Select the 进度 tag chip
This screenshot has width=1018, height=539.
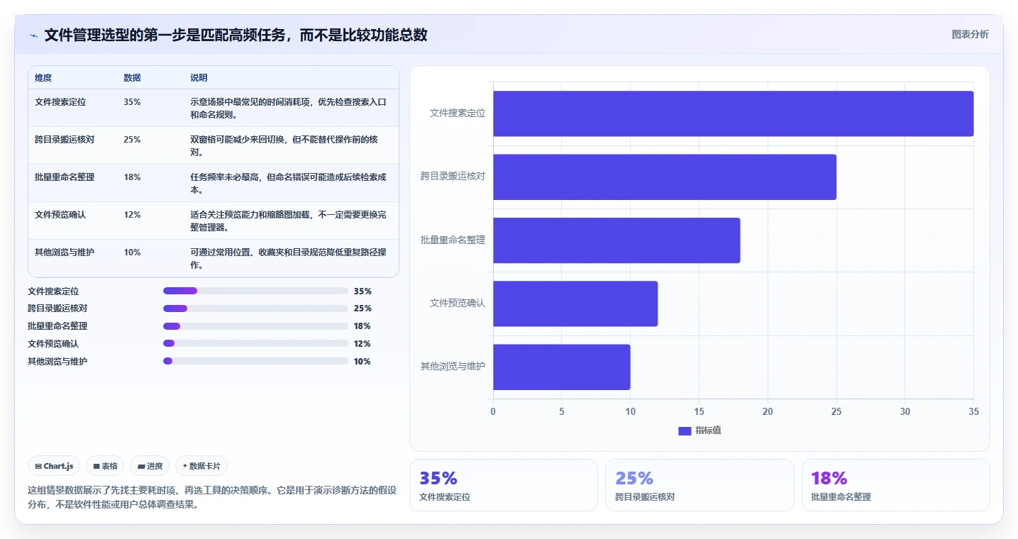tap(150, 466)
